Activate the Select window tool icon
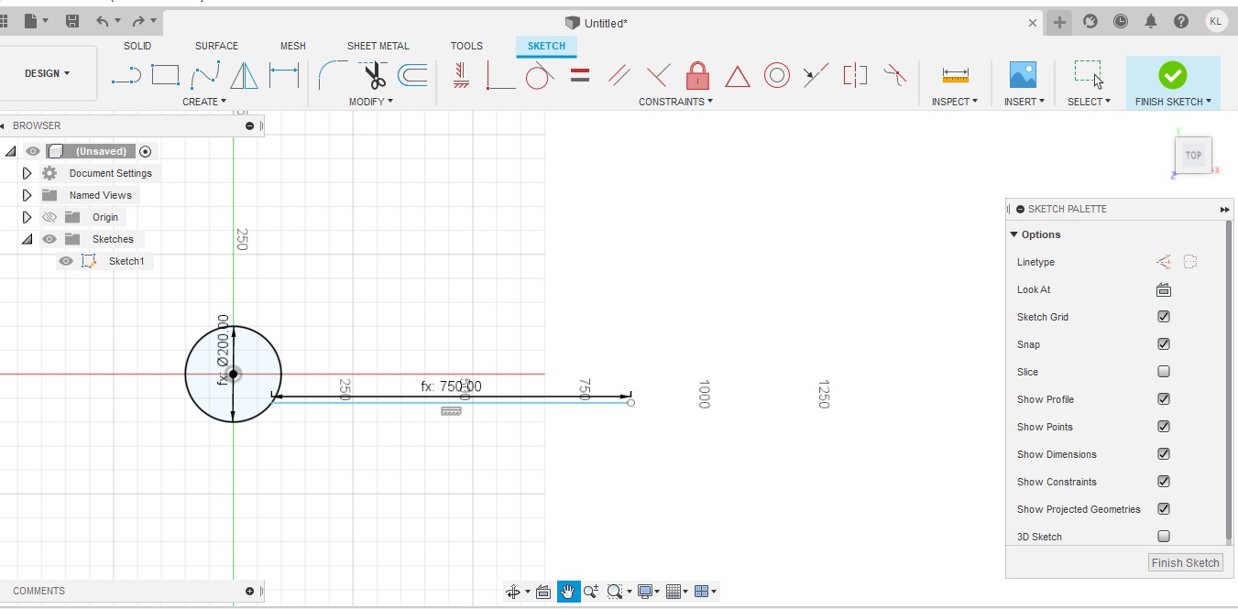1238x609 pixels. point(1088,74)
